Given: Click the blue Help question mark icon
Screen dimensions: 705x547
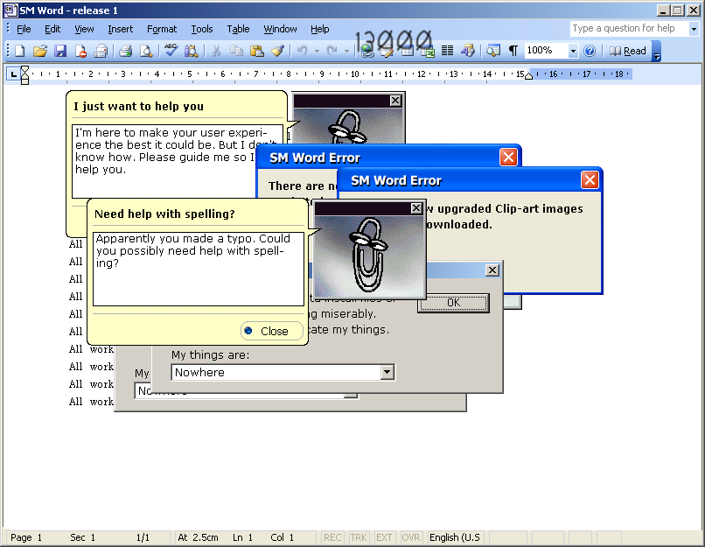Looking at the screenshot, I should 590,52.
